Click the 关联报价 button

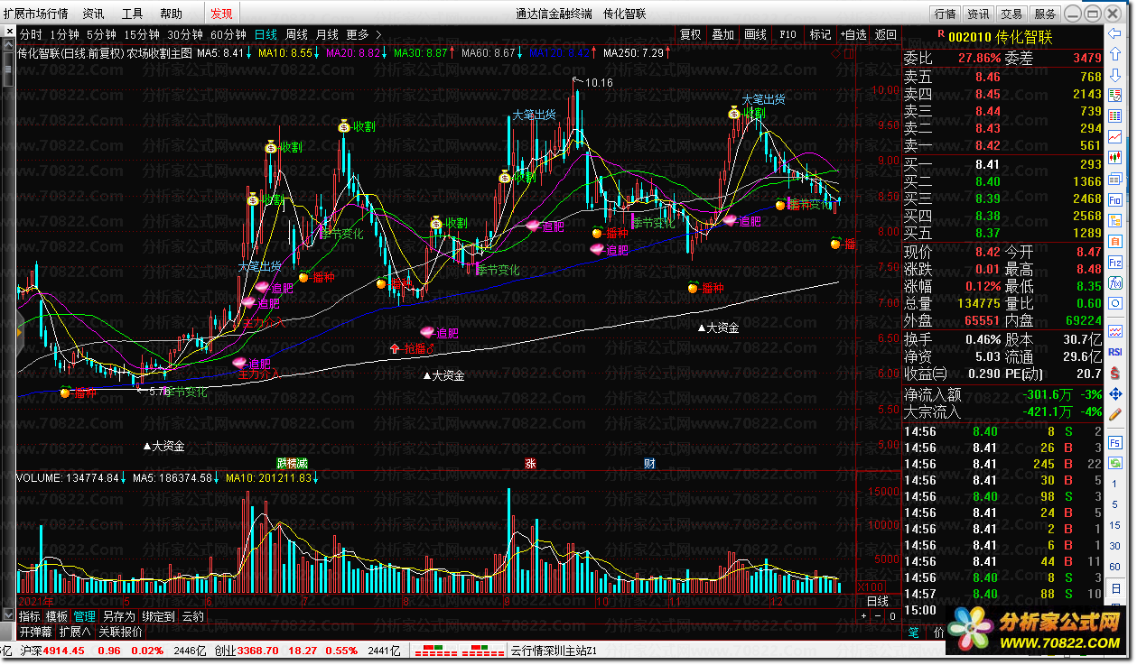pos(120,632)
